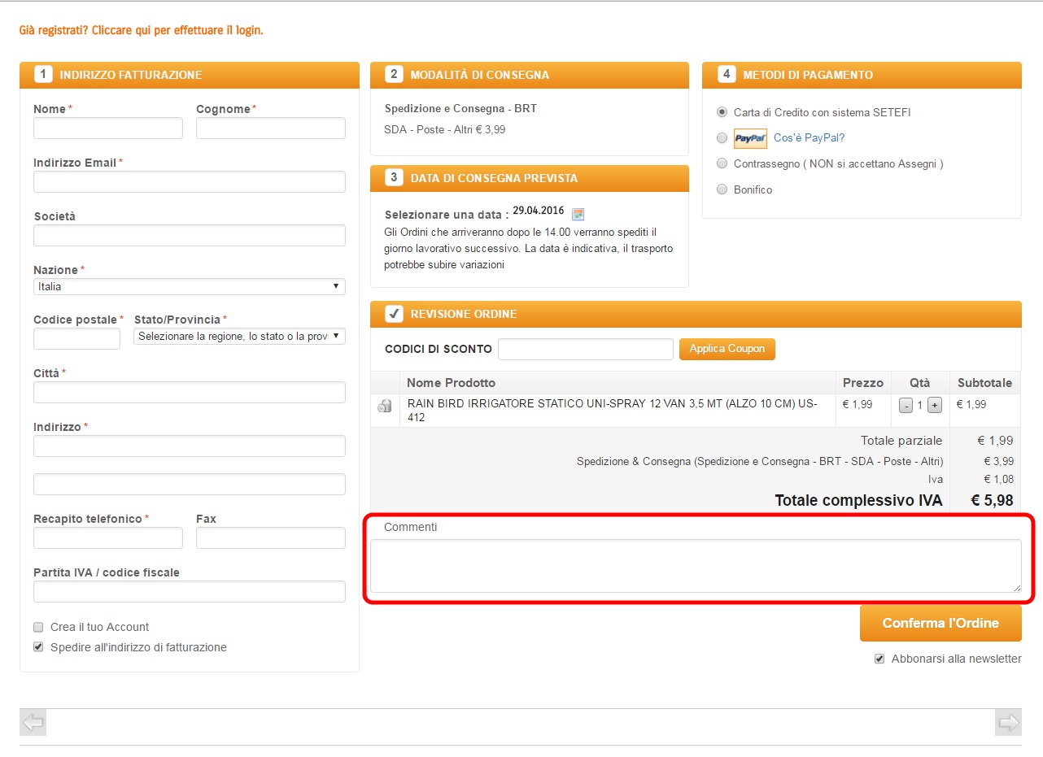Click the remove product icon in order row
Screen dimensions: 1043x757
click(x=385, y=406)
